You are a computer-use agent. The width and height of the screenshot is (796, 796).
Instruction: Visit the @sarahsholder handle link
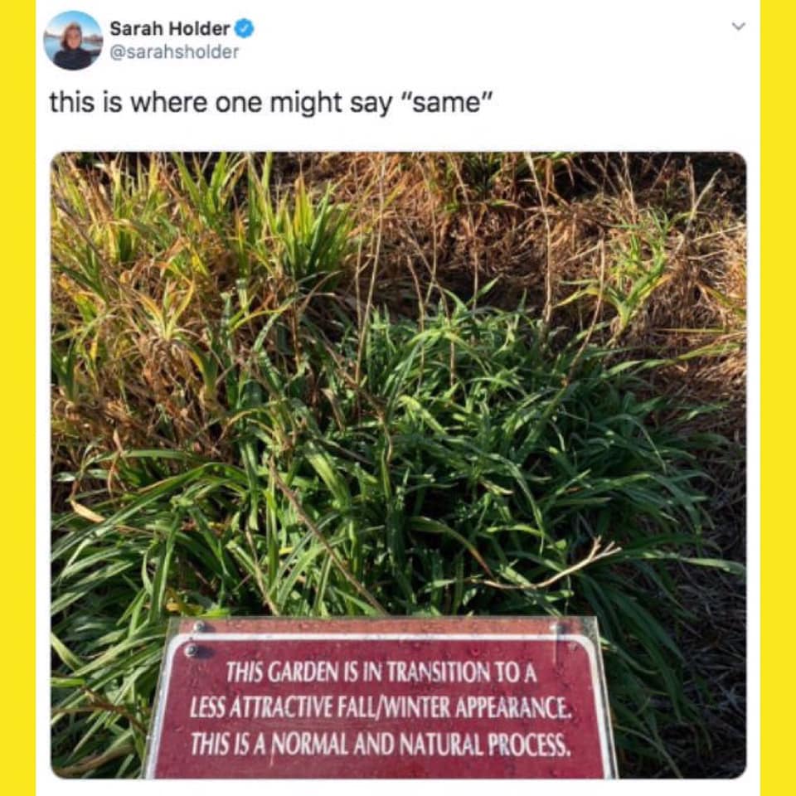[x=174, y=51]
